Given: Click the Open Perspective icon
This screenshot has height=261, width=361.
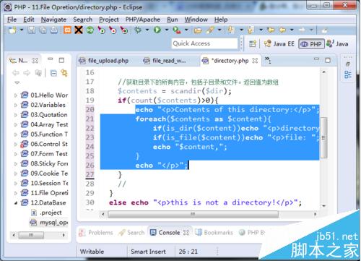Looking at the screenshot, I should 253,44.
